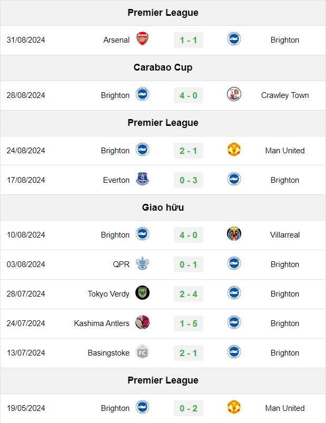Open the 4 - 0 Brighton vs Crawley Town score
Image resolution: width=326 pixels, height=423 pixels.
tap(189, 95)
